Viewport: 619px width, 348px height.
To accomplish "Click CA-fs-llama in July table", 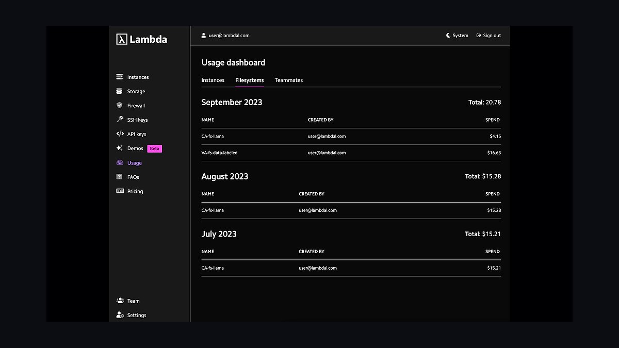I will (213, 268).
